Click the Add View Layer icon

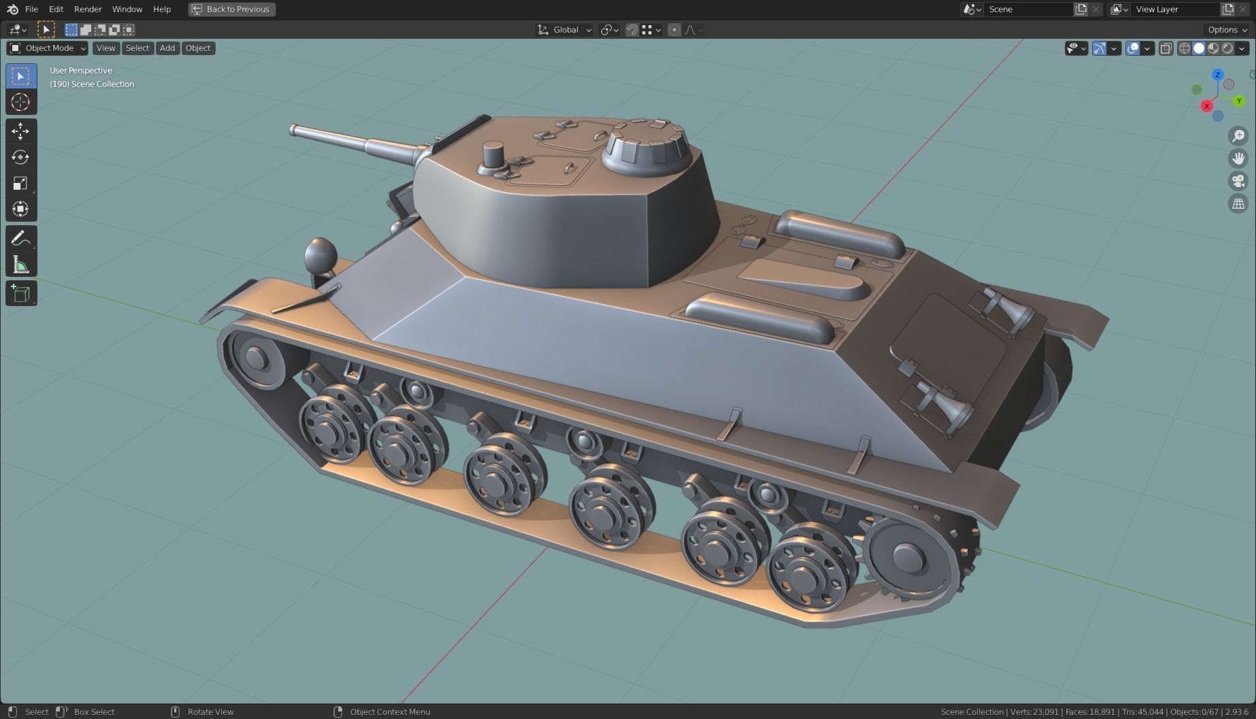tap(1227, 9)
